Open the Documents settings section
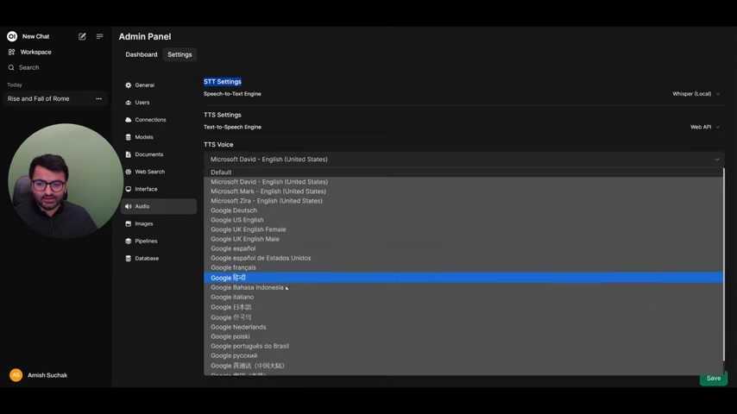Viewport: 737px width, 414px height. (x=159, y=154)
